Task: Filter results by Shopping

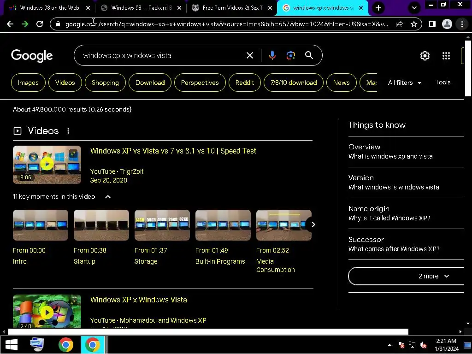Action: point(105,83)
